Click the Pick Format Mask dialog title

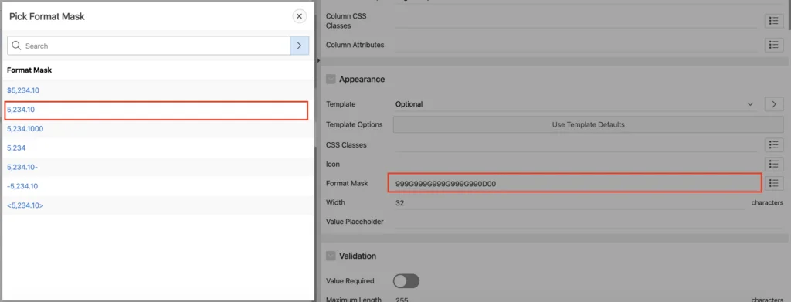coord(47,17)
